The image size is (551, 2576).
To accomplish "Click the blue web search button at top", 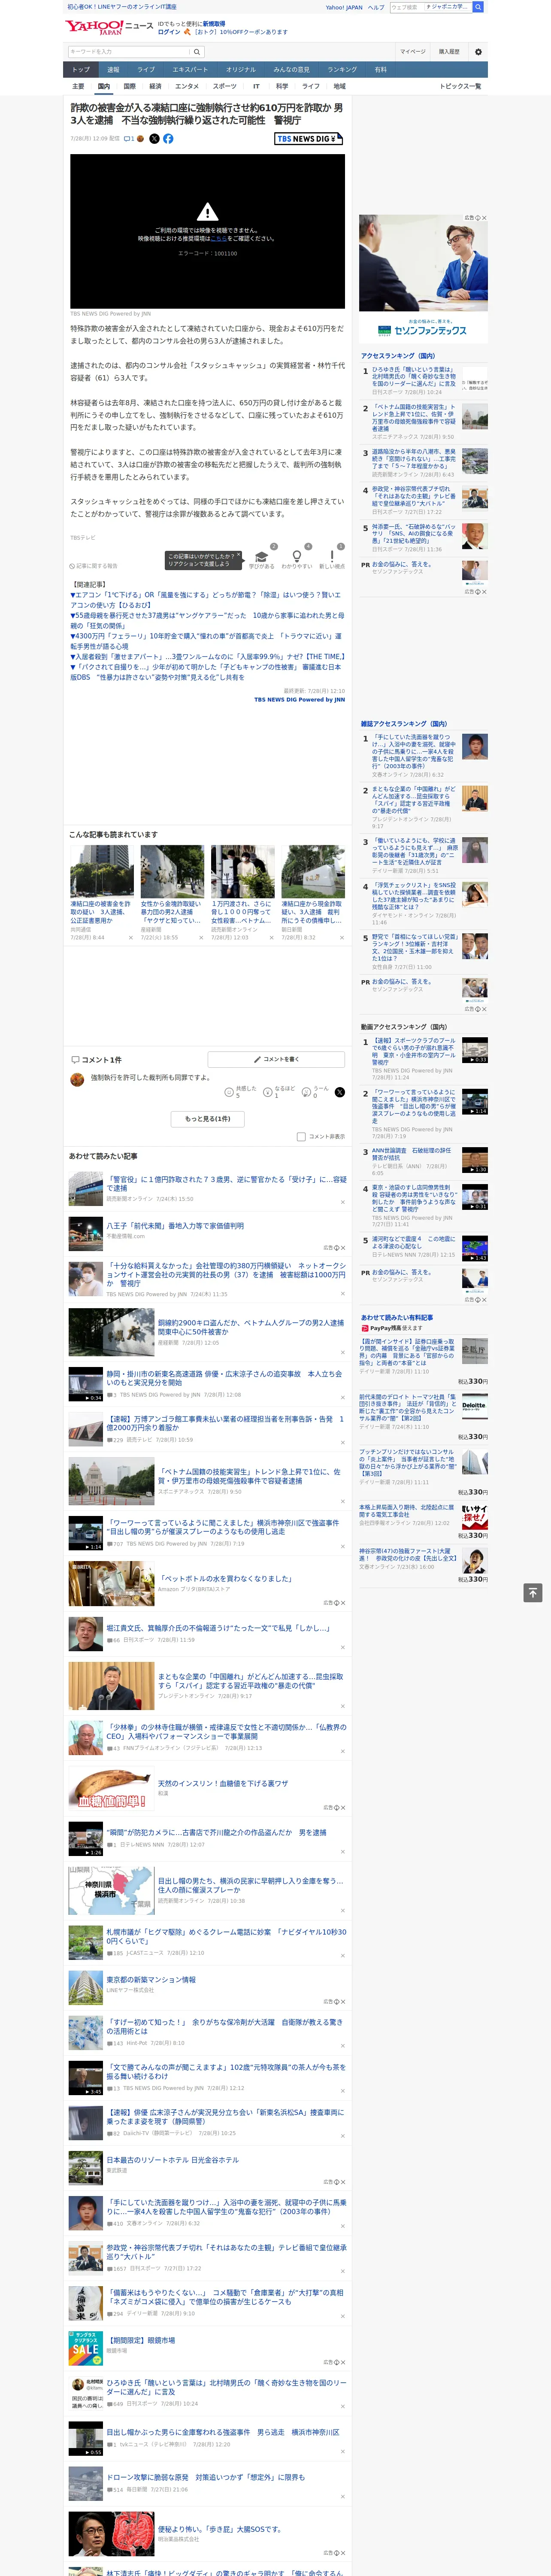I will coord(478,7).
